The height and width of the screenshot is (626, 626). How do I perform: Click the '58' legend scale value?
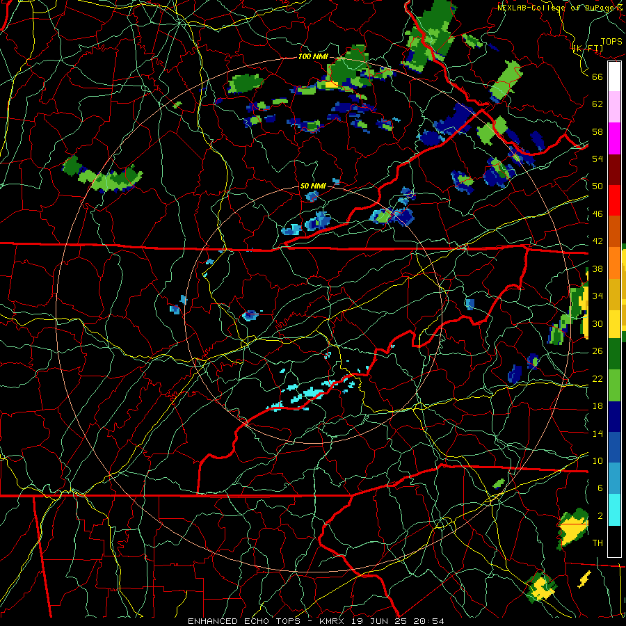(597, 131)
